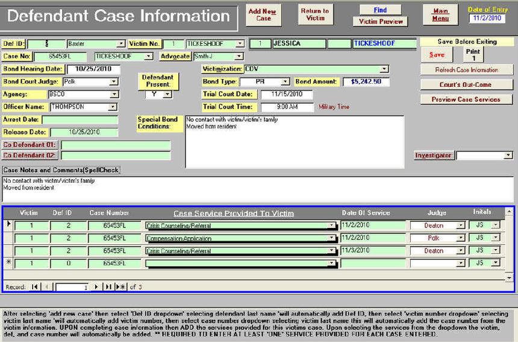Click the Bond Hearing Date field
The height and width of the screenshot is (342, 518).
93,69
